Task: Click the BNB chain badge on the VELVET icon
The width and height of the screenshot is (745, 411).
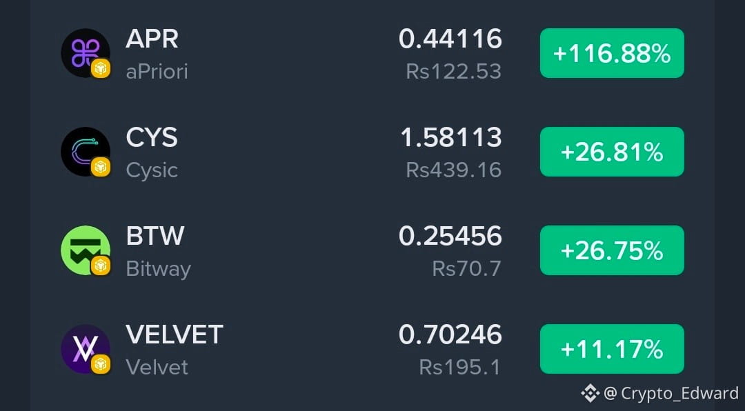Action: click(x=101, y=364)
